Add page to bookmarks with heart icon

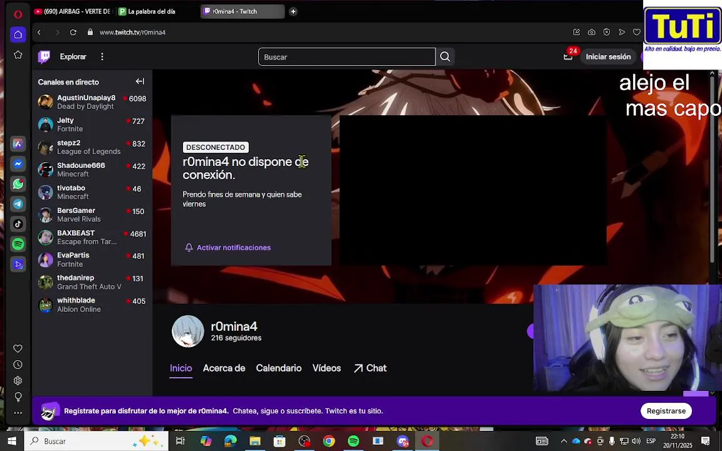[637, 32]
